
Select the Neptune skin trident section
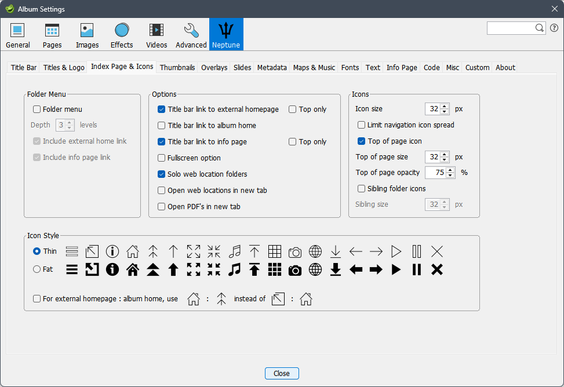[226, 35]
